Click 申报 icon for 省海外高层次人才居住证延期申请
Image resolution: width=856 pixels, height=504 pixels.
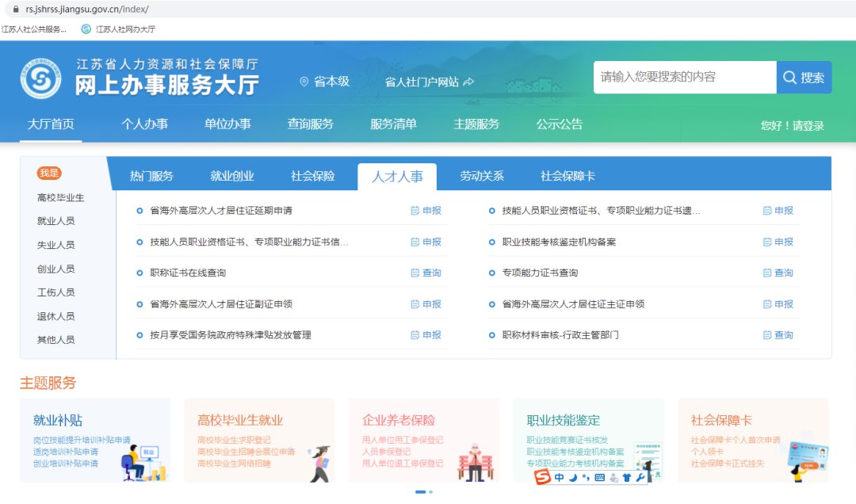click(426, 211)
